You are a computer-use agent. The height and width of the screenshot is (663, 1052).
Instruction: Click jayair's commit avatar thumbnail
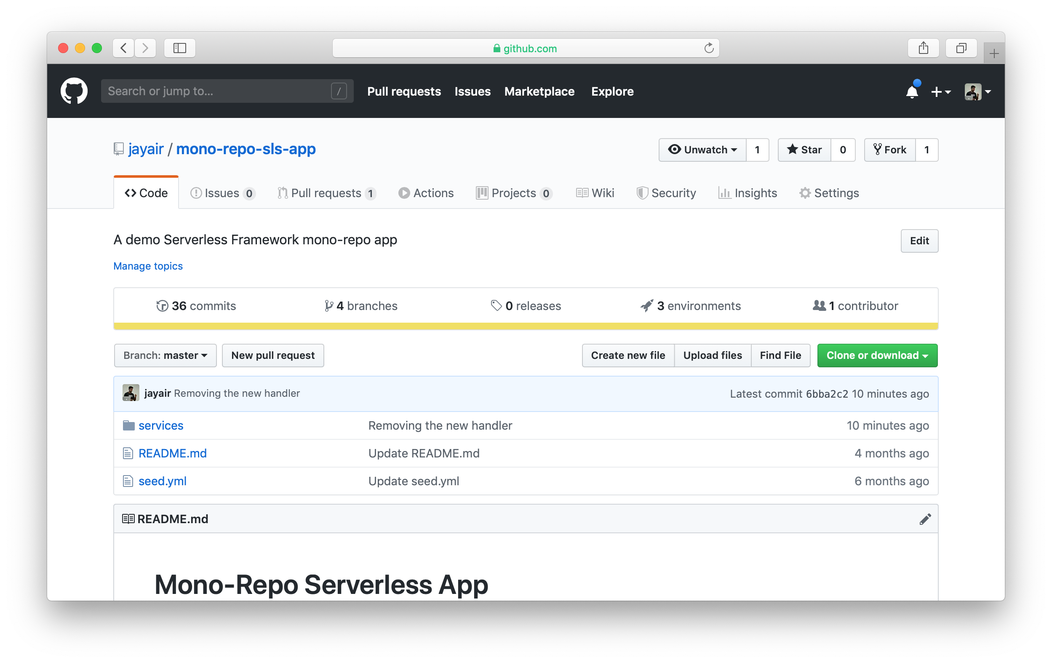tap(131, 393)
